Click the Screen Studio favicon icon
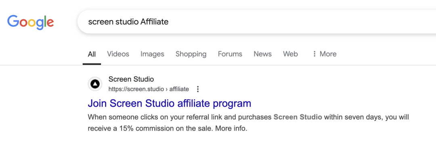This screenshot has height=156, width=436. pyautogui.click(x=95, y=84)
